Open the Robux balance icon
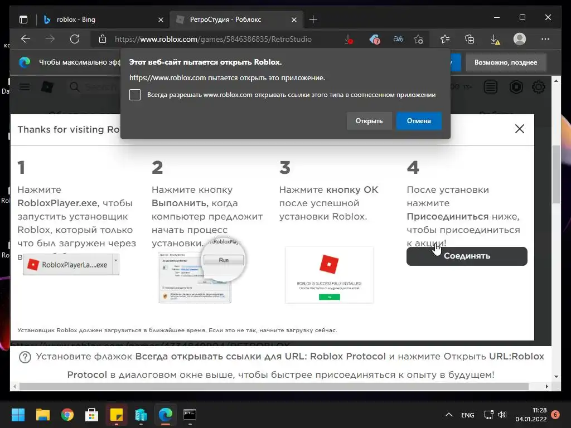Screen dimensions: 571x428 [x=516, y=87]
